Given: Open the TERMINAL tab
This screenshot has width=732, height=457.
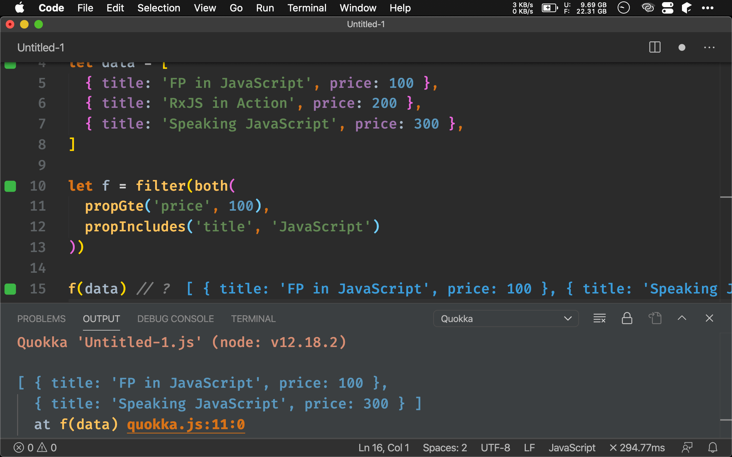Looking at the screenshot, I should [253, 319].
